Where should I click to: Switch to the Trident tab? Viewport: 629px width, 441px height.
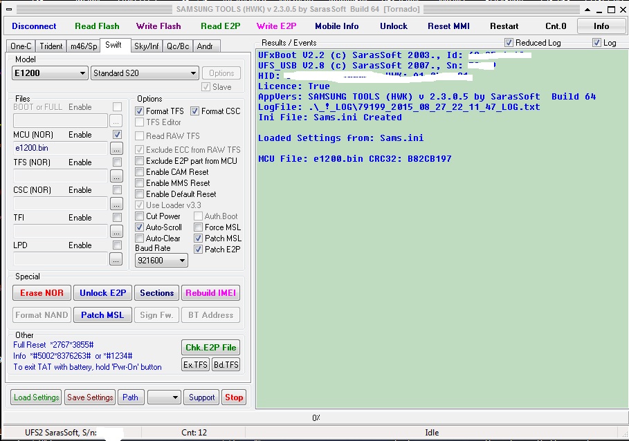point(51,46)
